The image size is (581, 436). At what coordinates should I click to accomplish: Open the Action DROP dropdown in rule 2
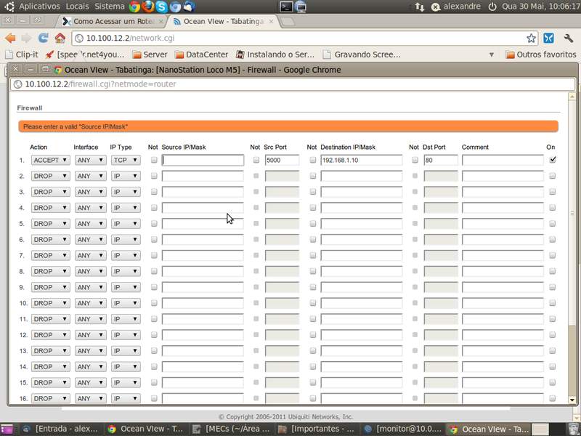(50, 176)
